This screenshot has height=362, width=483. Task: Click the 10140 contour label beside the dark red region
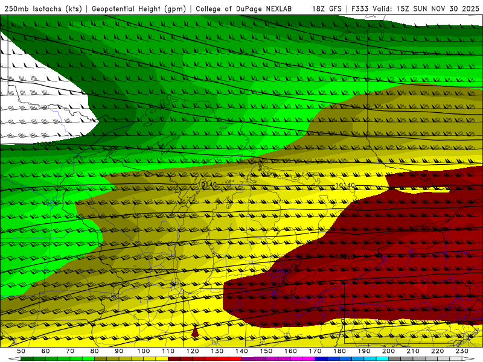tap(345, 185)
